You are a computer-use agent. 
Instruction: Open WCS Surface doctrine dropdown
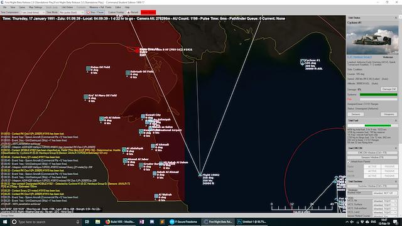384,205
